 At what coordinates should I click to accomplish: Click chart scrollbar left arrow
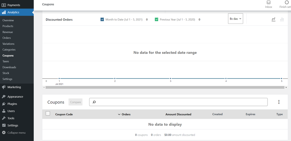click(44, 87)
